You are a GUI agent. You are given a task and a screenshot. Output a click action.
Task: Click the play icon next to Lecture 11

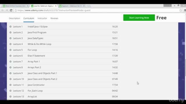coord(10,85)
